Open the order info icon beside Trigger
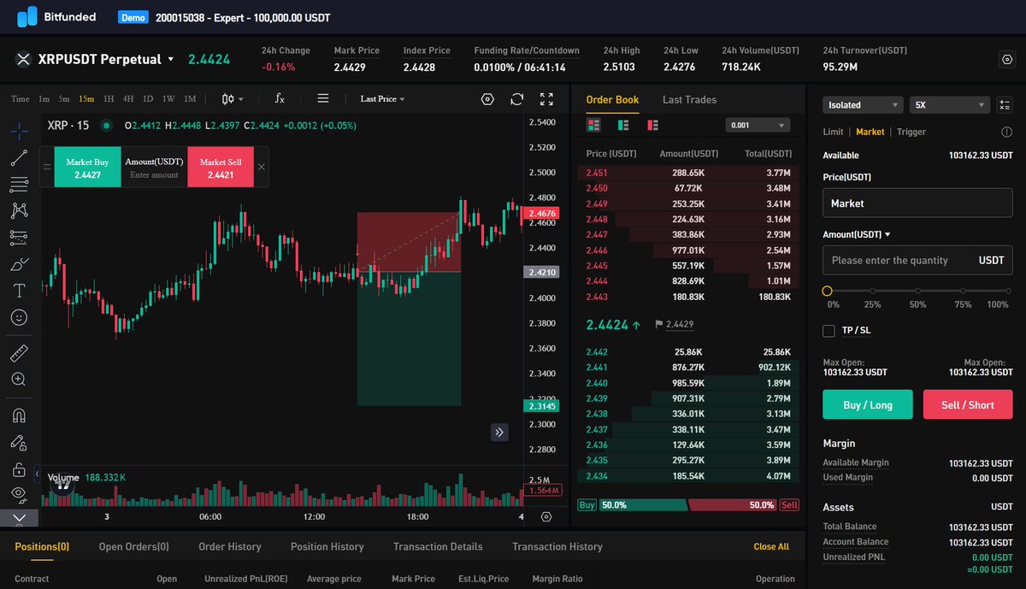 click(x=1006, y=132)
